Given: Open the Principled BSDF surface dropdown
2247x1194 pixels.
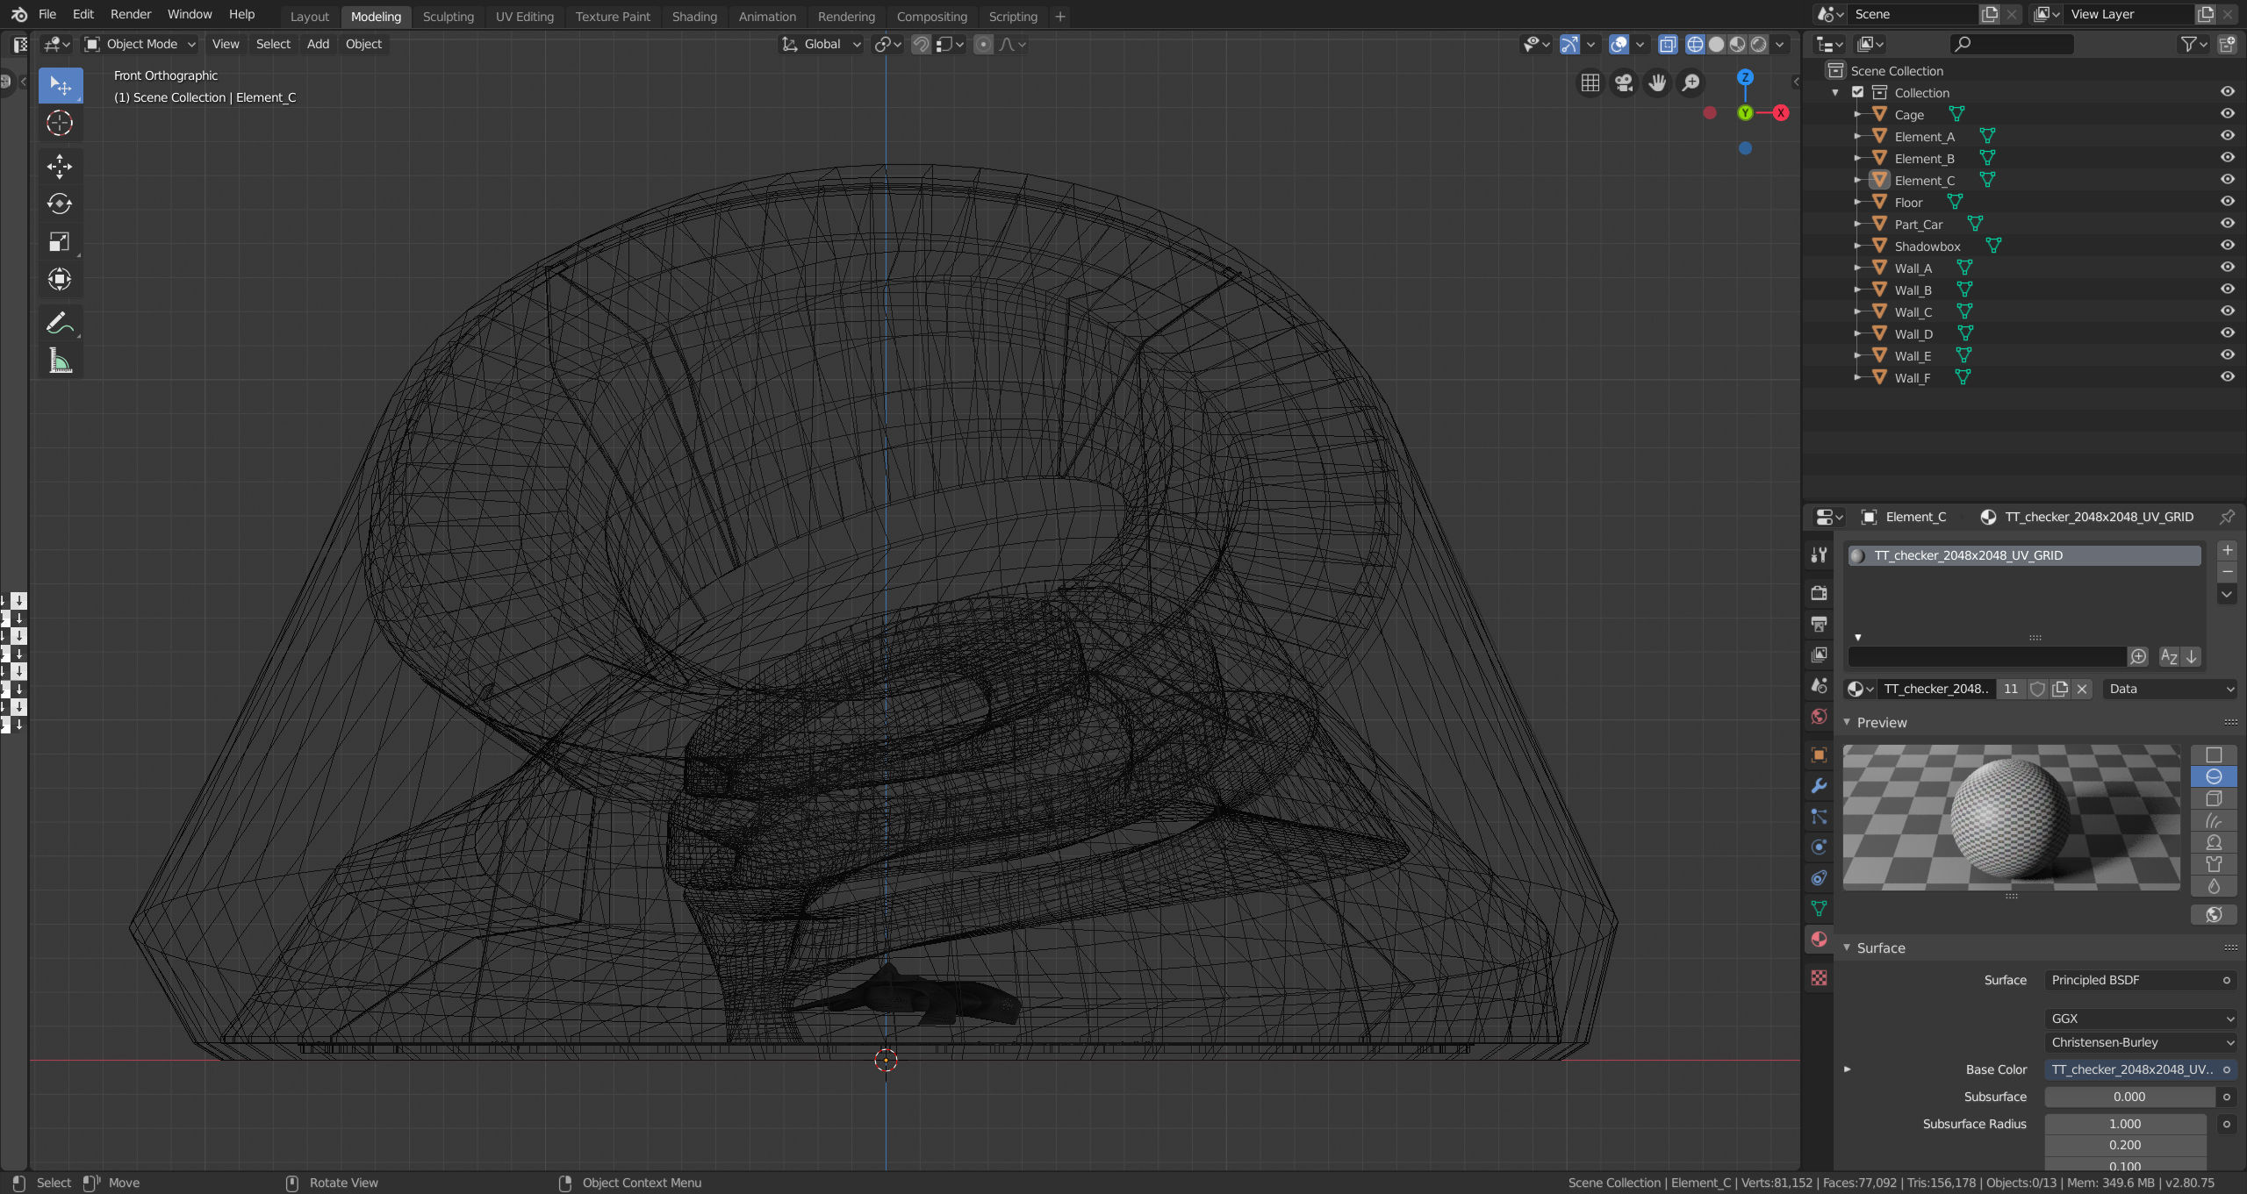Looking at the screenshot, I should pyautogui.click(x=2133, y=980).
